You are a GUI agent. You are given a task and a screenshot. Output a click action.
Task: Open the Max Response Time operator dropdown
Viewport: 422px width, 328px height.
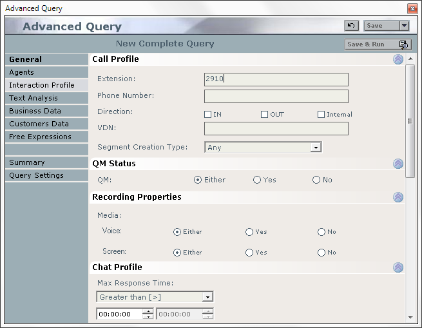point(207,297)
